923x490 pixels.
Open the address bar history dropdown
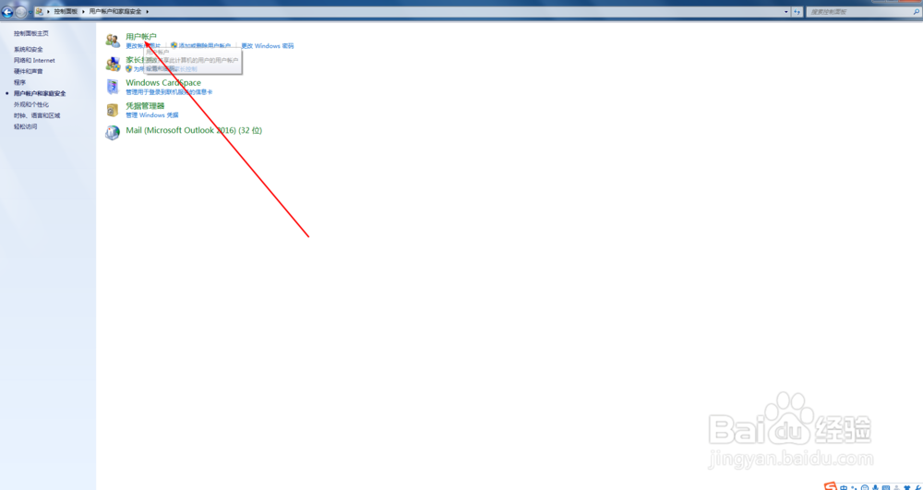coord(786,12)
